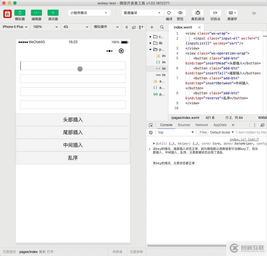The height and width of the screenshot is (256, 267).
Task: Click the switch to background (切后台) icon
Action: [x=215, y=13]
